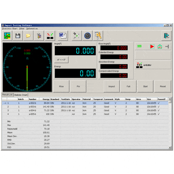Click the A* <-> 0* angle button
174x174 pixels.
click(x=61, y=60)
